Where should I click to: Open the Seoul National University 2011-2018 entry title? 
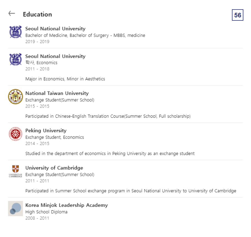coord(55,56)
